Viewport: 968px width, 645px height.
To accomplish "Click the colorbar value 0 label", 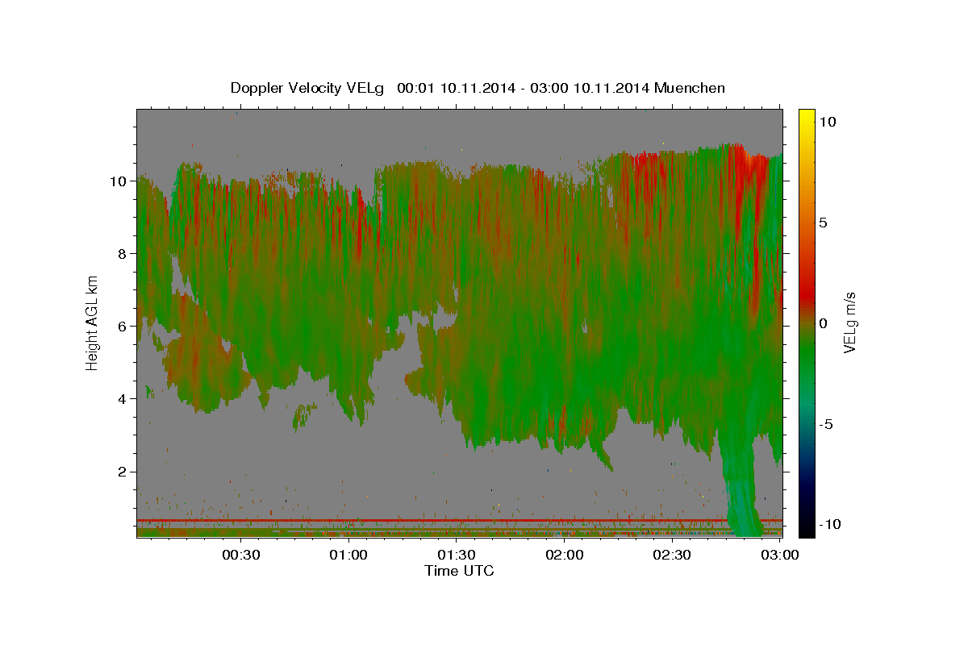I will click(825, 323).
